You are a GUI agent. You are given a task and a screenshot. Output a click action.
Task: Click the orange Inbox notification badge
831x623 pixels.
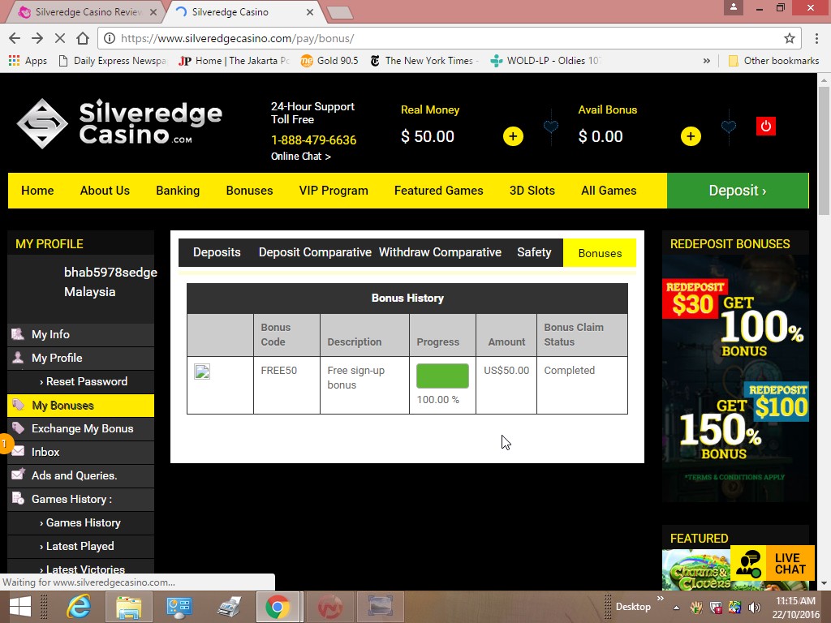[x=5, y=444]
